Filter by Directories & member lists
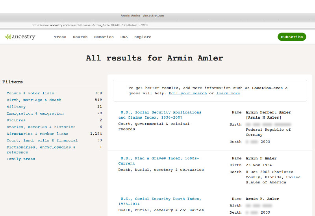The image size is (315, 216). point(37,134)
